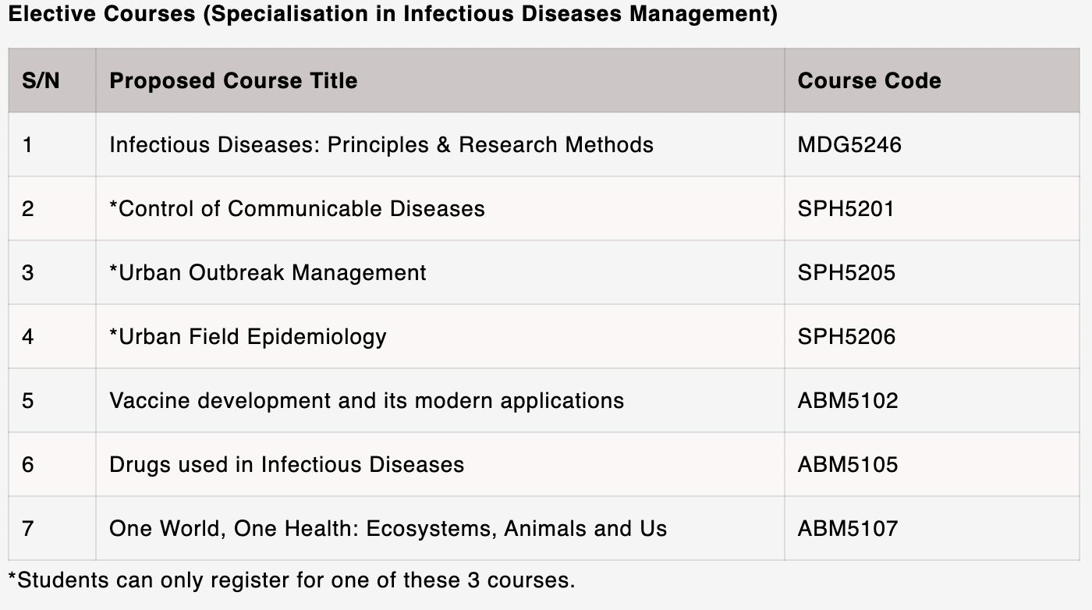Click course code SPH5206

tap(846, 336)
